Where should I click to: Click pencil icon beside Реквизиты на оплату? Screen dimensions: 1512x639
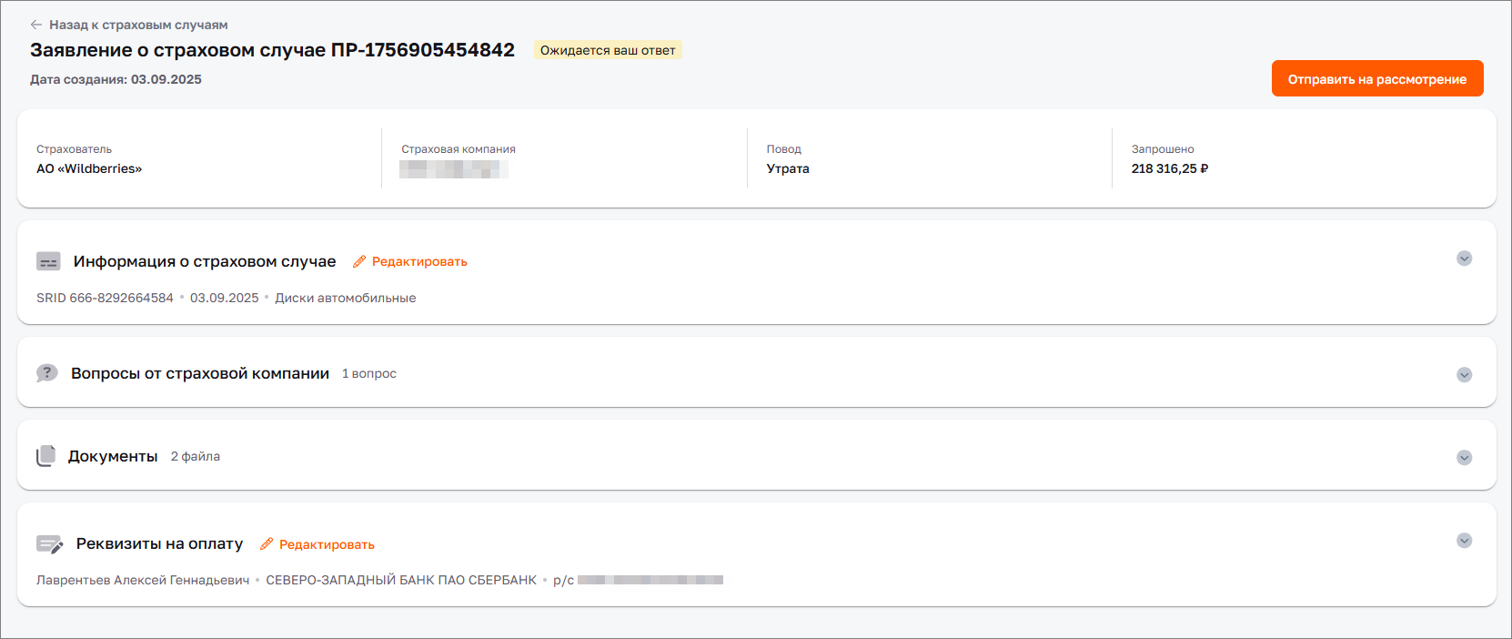click(x=267, y=544)
